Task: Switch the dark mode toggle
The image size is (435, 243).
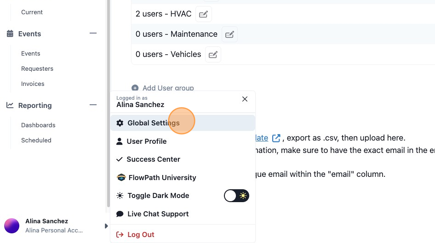Action: 236,196
